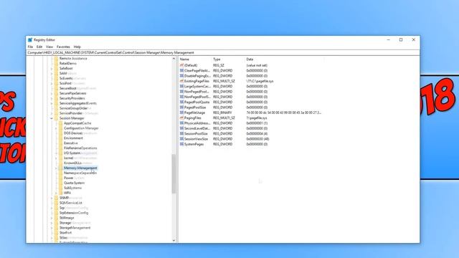
Task: Click the Executive folder icon
Action: pyautogui.click(x=60, y=143)
